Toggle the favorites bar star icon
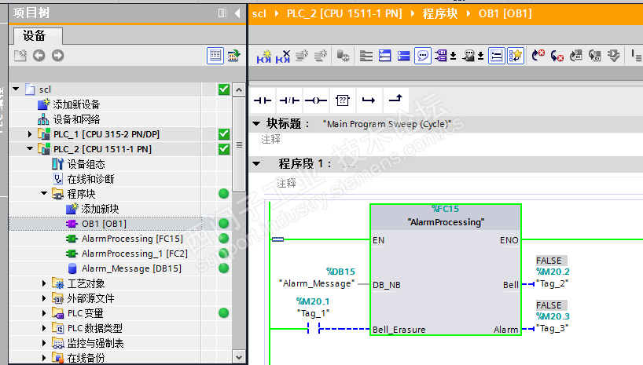 (516, 55)
